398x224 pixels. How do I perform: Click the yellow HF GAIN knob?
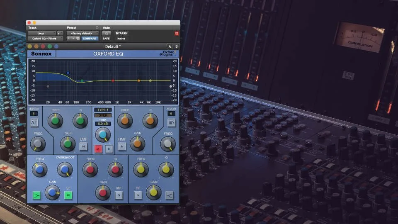click(x=153, y=192)
